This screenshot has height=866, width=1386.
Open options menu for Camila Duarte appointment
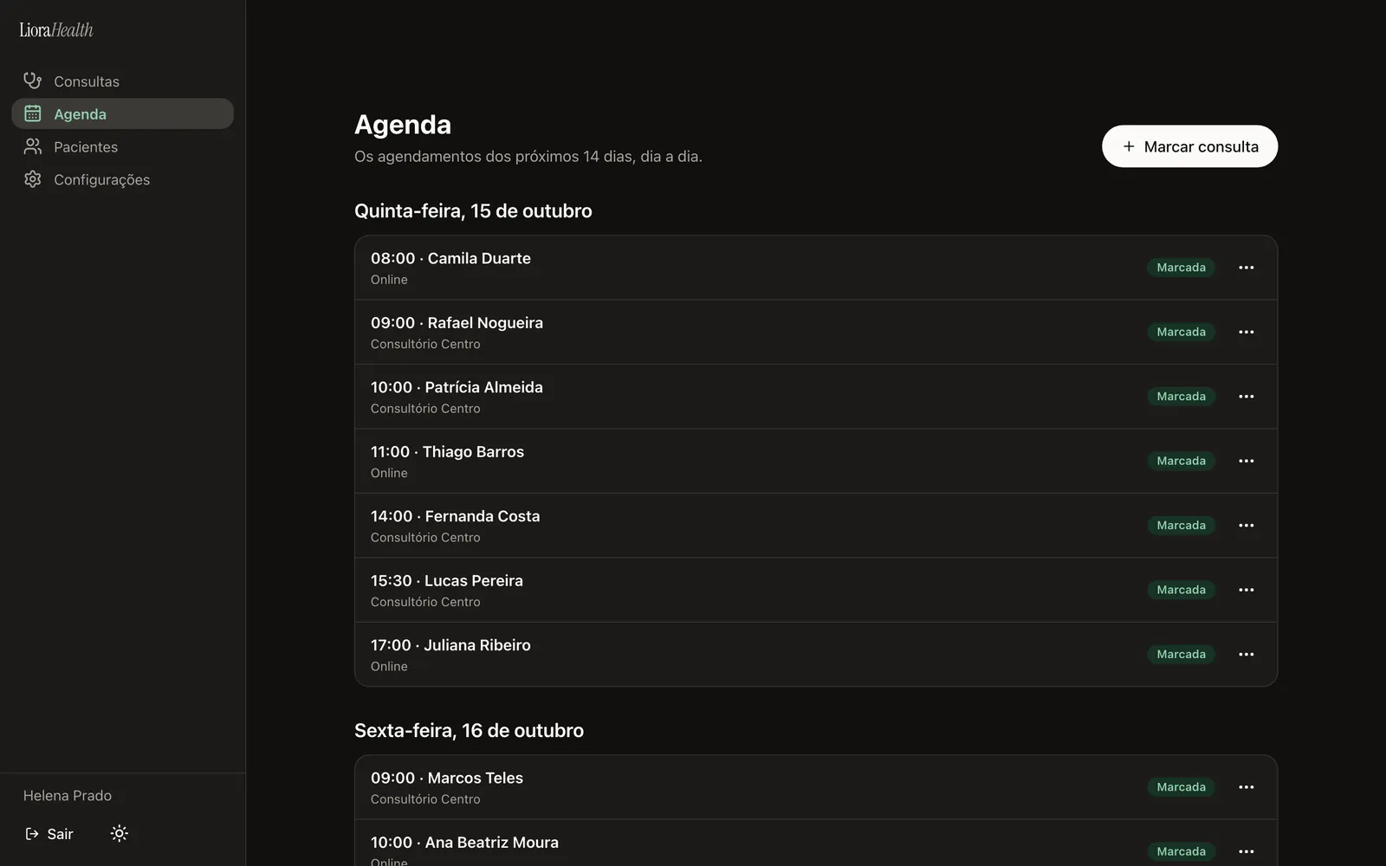(1247, 268)
